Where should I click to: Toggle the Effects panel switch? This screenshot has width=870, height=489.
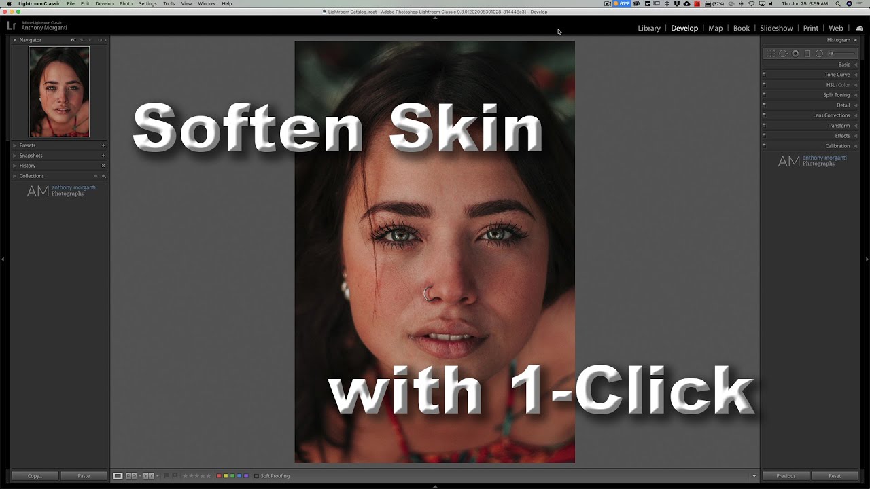click(x=765, y=136)
